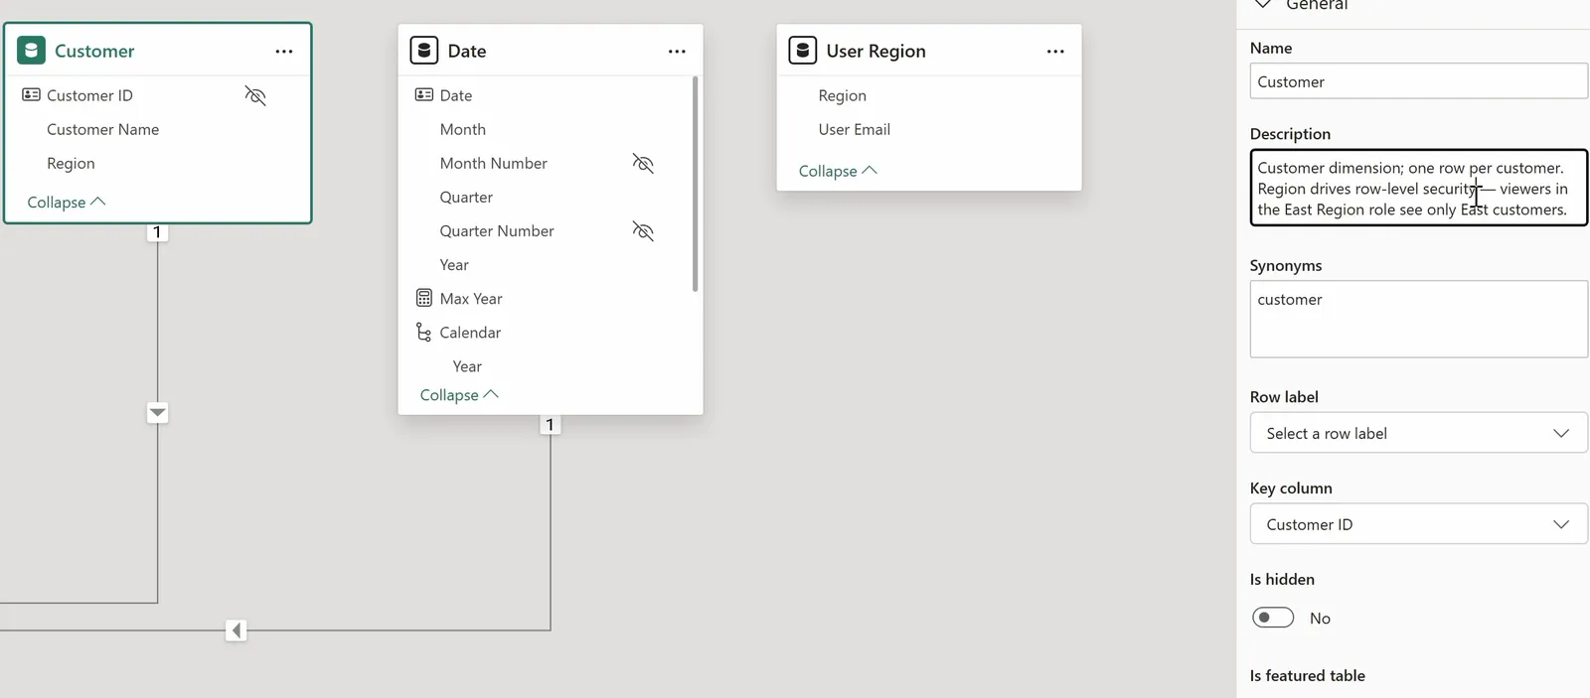1590x698 pixels.
Task: Toggle visibility of Month Number field
Action: point(643,163)
